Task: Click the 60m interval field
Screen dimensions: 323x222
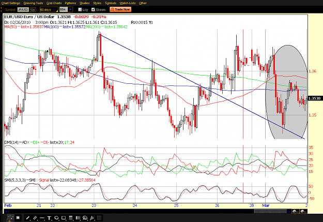Action: (64, 9)
